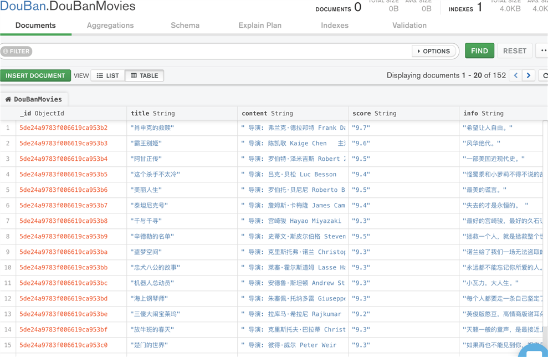This screenshot has width=548, height=357.
Task: Switch to the Aggregations tab
Action: coord(110,25)
